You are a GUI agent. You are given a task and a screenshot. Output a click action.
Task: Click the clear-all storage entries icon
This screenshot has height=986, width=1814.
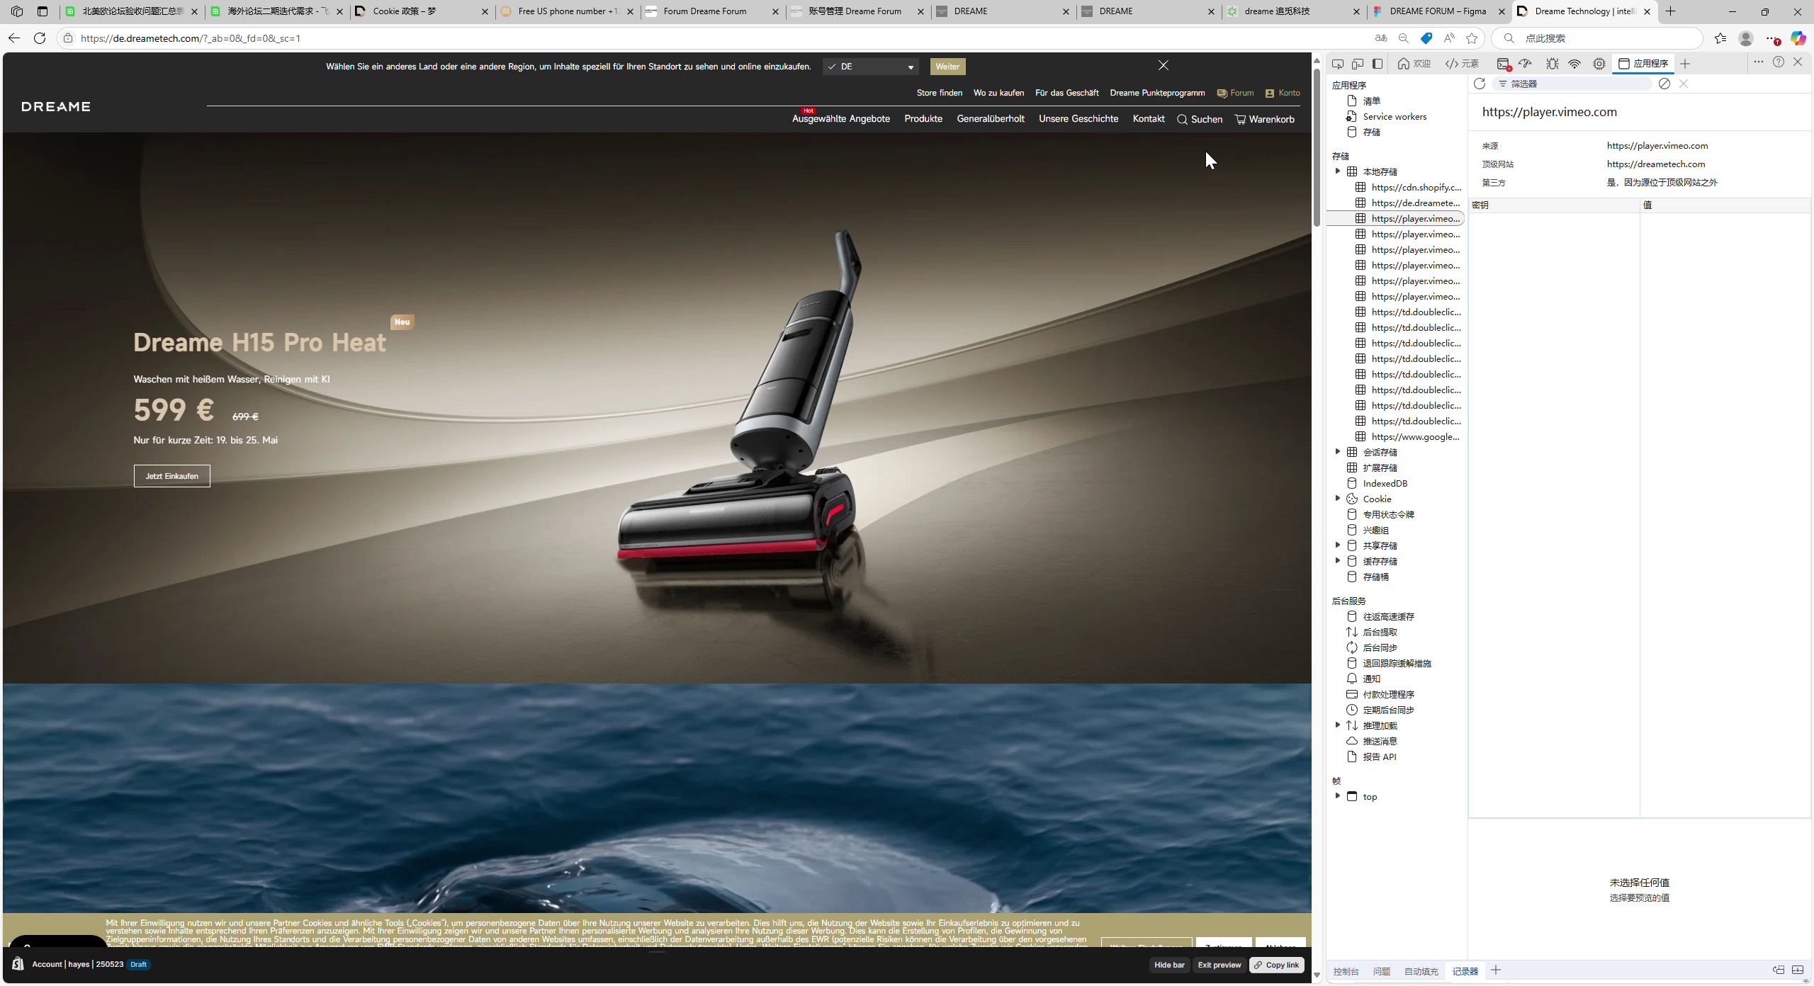[x=1664, y=84]
